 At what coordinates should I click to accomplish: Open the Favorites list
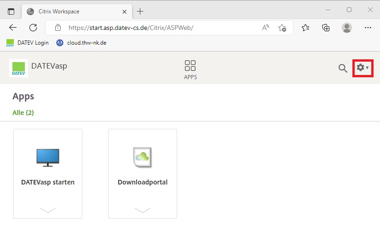pos(305,28)
